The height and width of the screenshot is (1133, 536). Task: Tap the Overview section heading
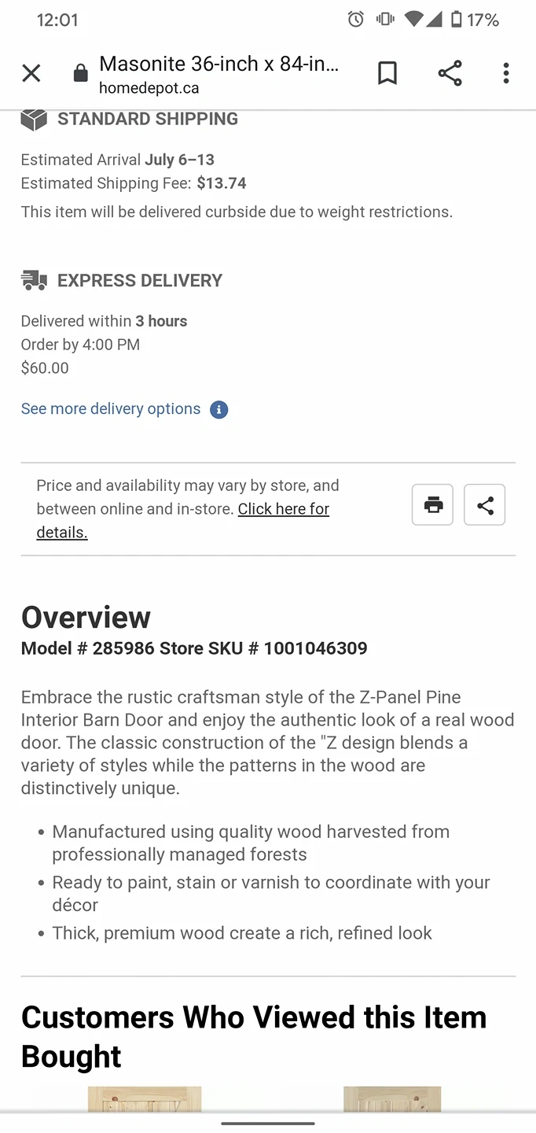pyautogui.click(x=86, y=618)
